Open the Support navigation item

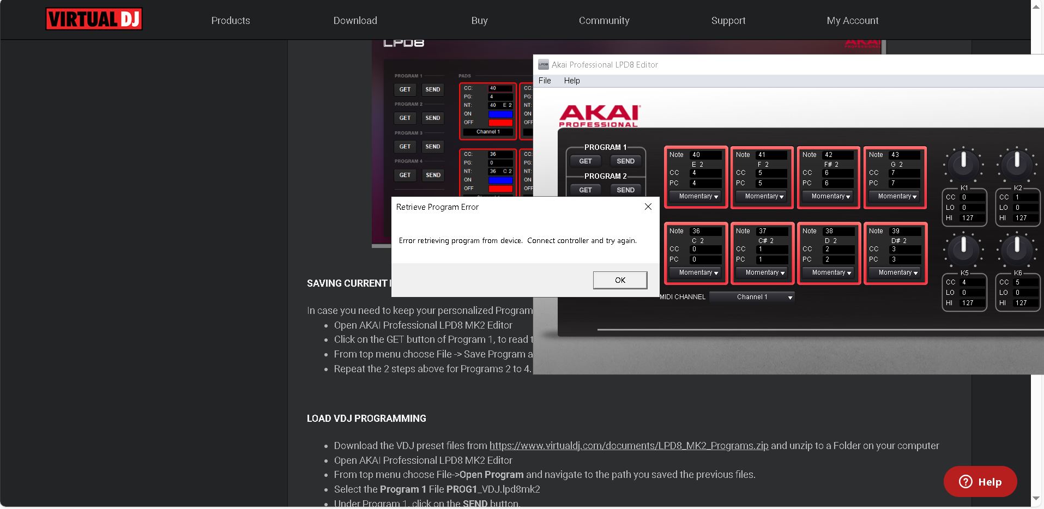[728, 21]
